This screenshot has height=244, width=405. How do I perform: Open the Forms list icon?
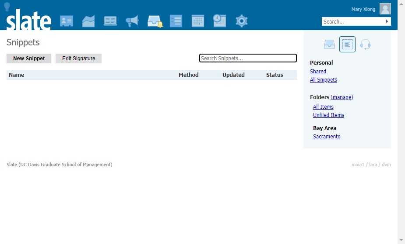(x=176, y=21)
